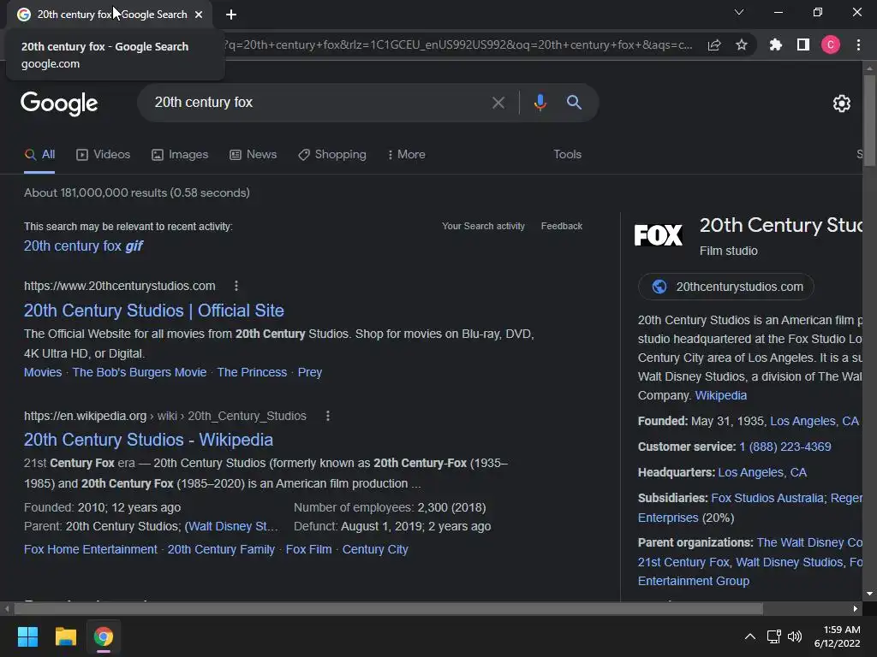Open search Tools options
Image resolution: width=877 pixels, height=657 pixels.
coord(567,155)
